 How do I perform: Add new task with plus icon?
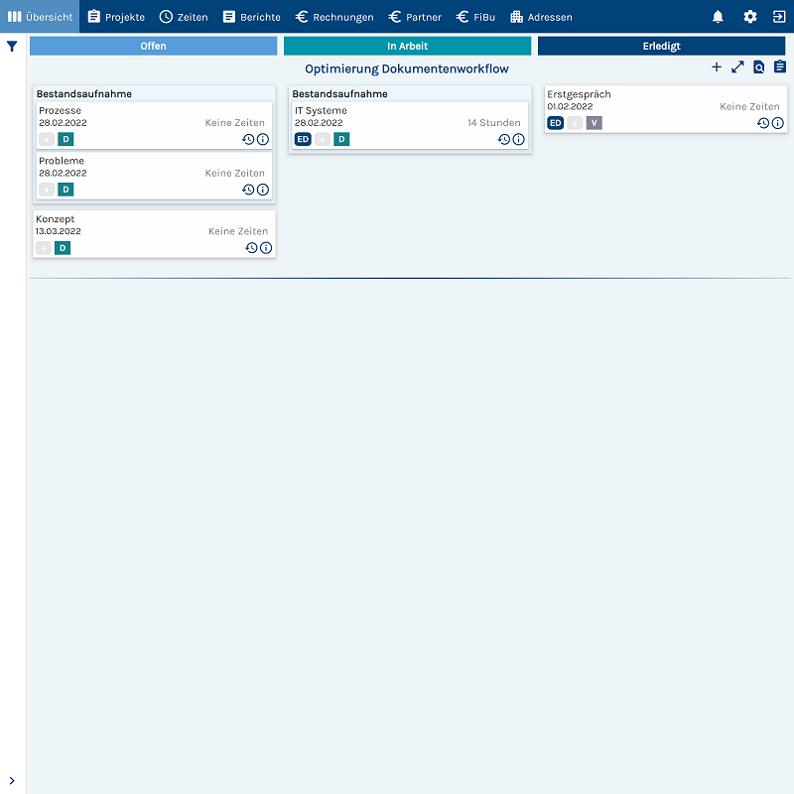pyautogui.click(x=716, y=66)
